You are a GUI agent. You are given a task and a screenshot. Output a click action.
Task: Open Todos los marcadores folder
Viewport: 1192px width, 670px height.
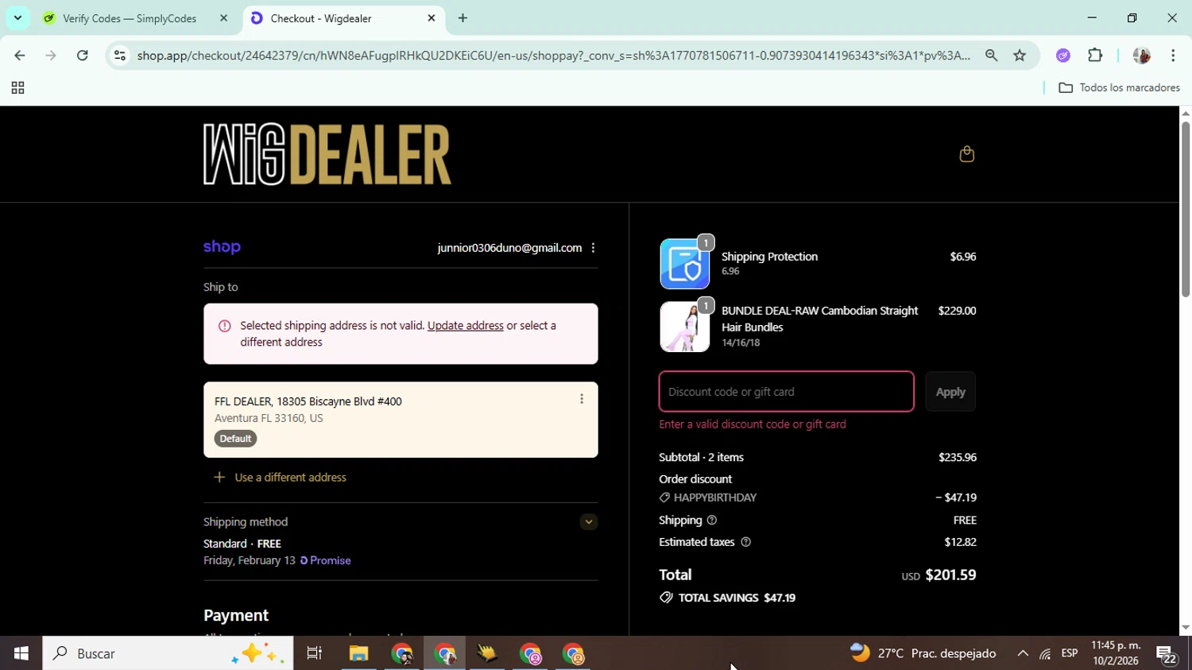[x=1119, y=88]
